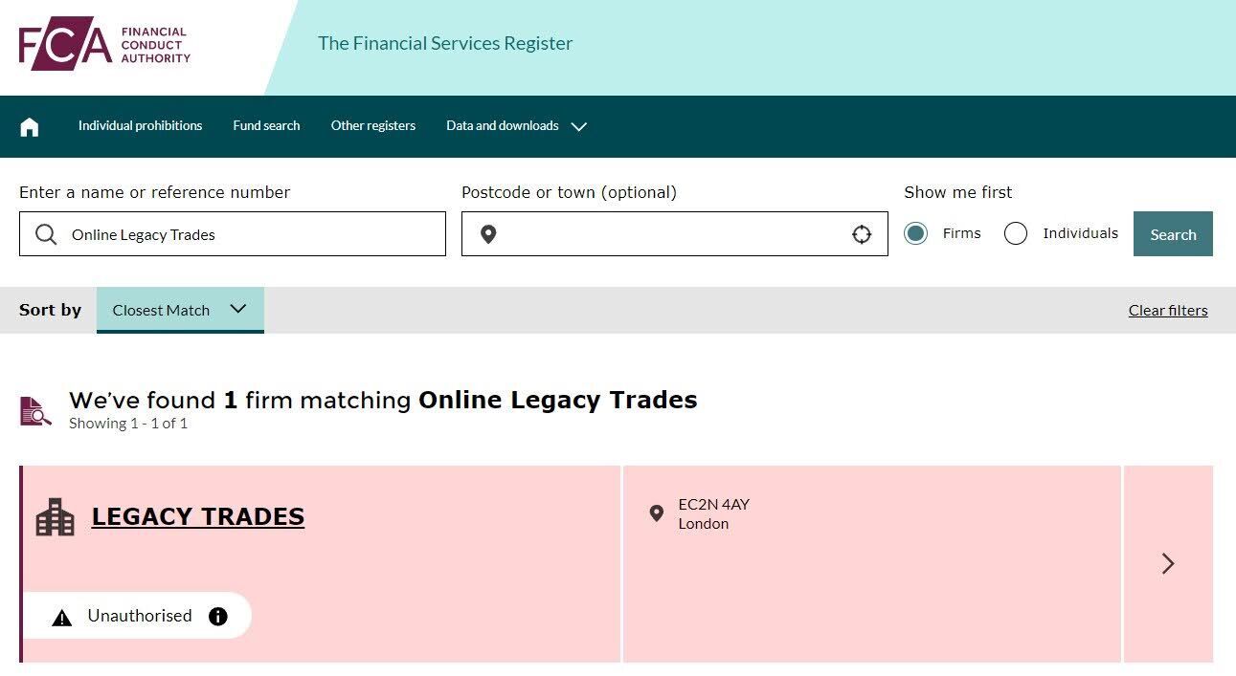Open Other registers menu item
Image resolution: width=1236 pixels, height=676 pixels.
[x=373, y=126]
